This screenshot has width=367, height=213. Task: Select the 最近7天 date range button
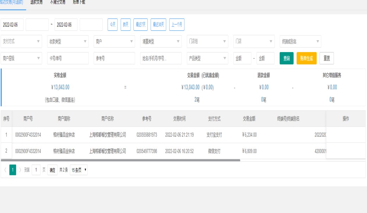[141, 25]
